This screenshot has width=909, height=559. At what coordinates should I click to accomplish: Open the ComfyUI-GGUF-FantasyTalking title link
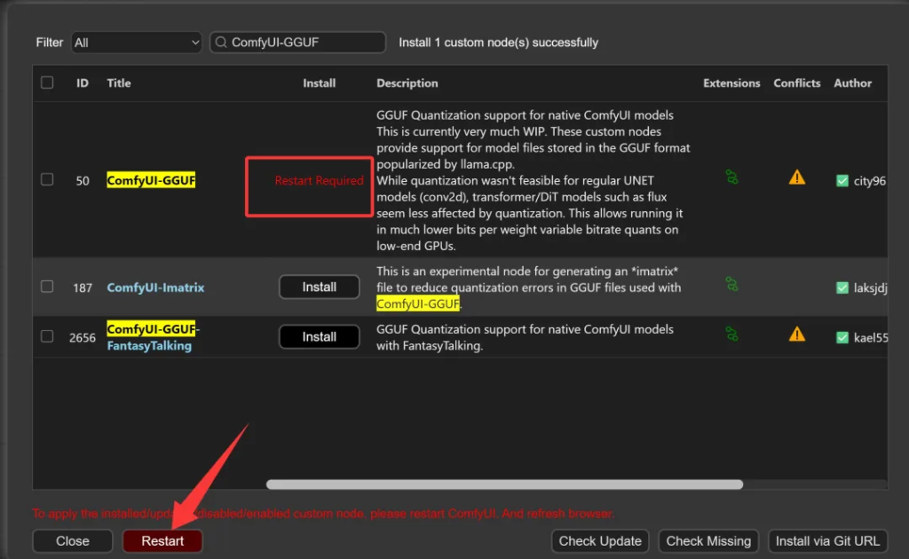(x=153, y=337)
